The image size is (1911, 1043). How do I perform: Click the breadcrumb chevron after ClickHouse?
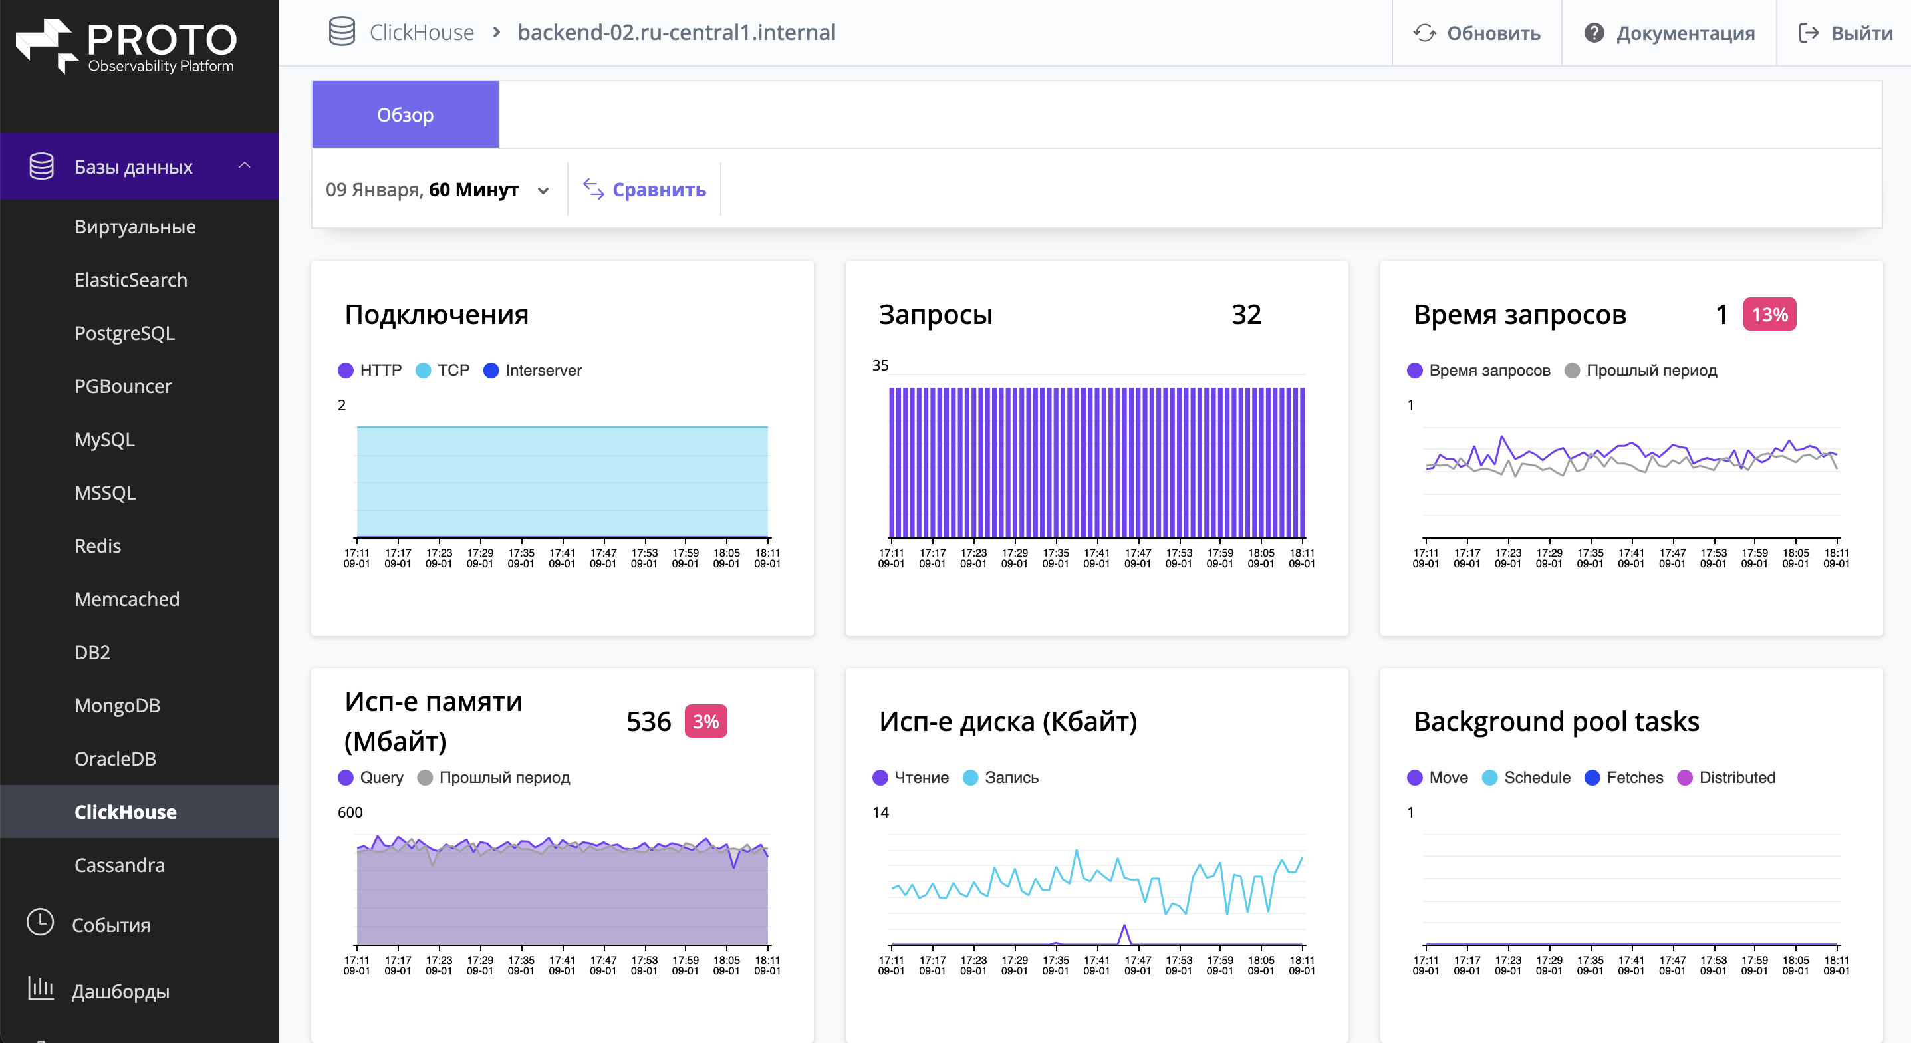pos(496,32)
